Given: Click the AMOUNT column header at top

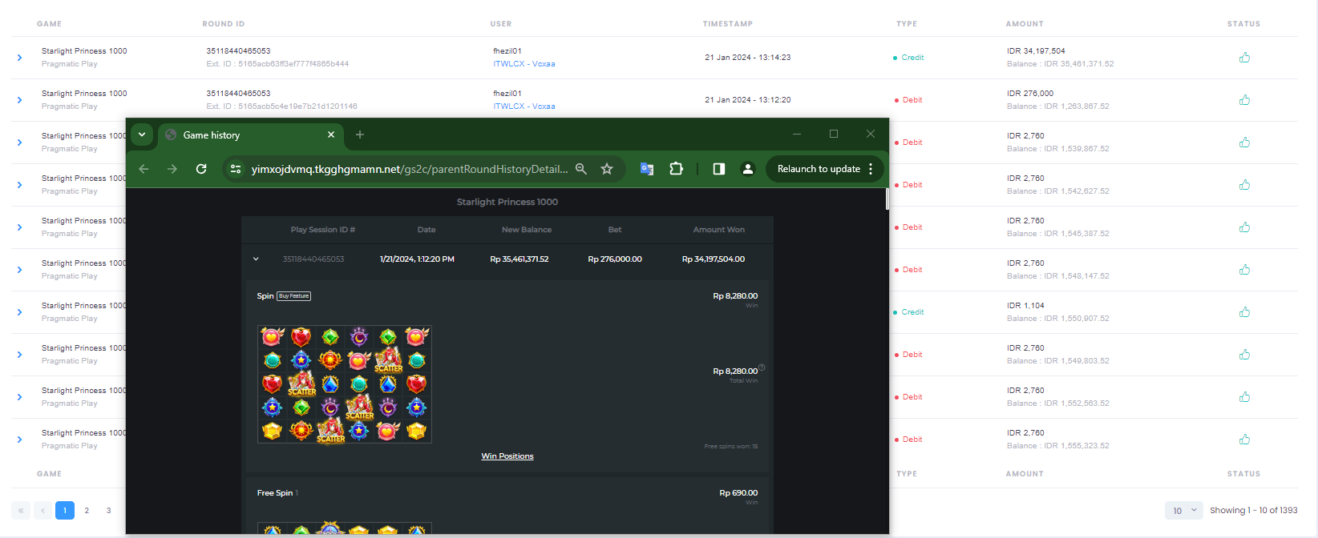Looking at the screenshot, I should (x=1025, y=24).
